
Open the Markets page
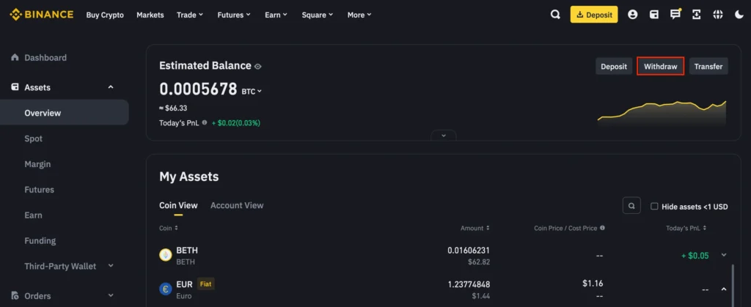tap(150, 15)
